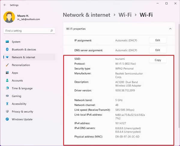Open the Gaming controller icon

(7, 96)
